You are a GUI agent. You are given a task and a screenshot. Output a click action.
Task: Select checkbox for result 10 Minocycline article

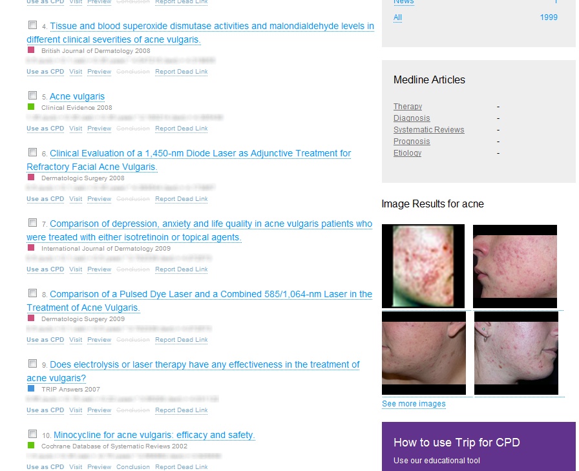click(32, 434)
